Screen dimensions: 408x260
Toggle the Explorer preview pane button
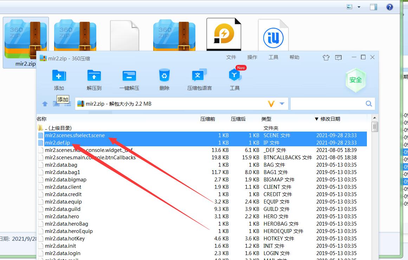374,7
